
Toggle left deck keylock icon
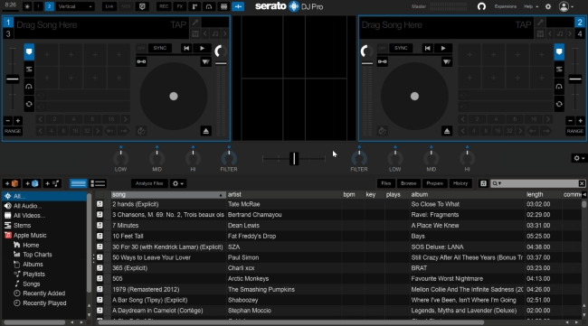(141, 61)
